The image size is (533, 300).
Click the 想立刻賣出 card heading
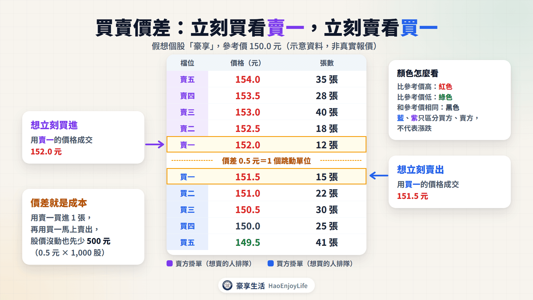coord(421,170)
